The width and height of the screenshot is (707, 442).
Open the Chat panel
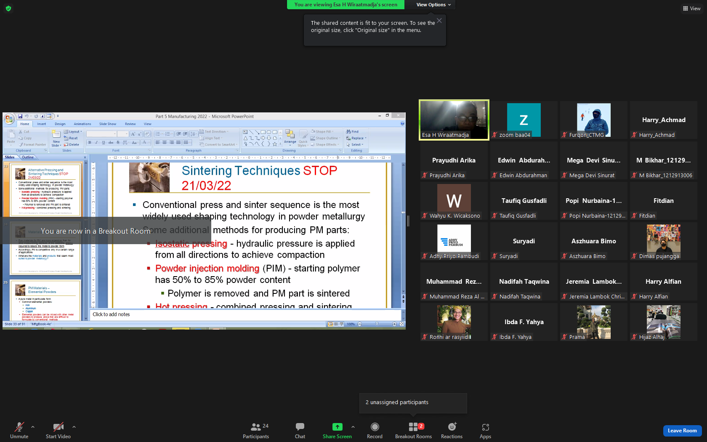pyautogui.click(x=300, y=430)
